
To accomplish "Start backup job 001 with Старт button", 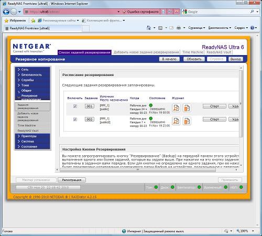I will (214, 106).
